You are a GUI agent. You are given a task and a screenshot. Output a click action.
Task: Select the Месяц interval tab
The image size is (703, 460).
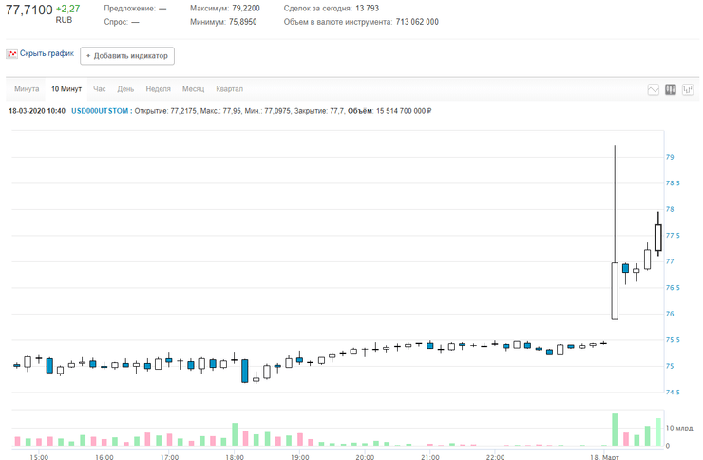point(193,89)
